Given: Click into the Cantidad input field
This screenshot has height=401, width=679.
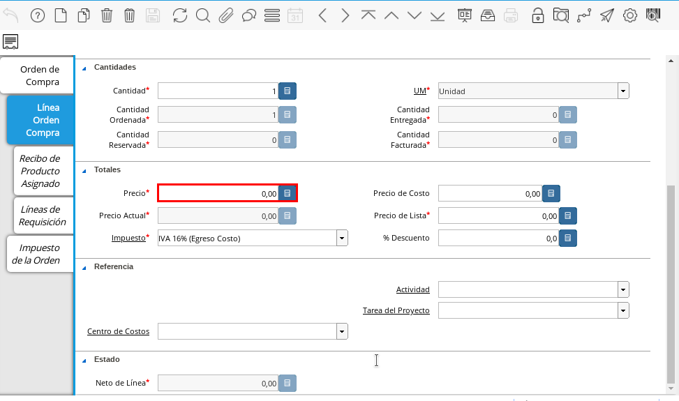Looking at the screenshot, I should pos(218,91).
